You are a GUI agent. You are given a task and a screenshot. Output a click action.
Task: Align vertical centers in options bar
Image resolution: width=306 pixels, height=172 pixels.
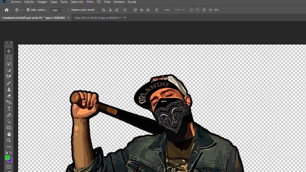click(142, 10)
